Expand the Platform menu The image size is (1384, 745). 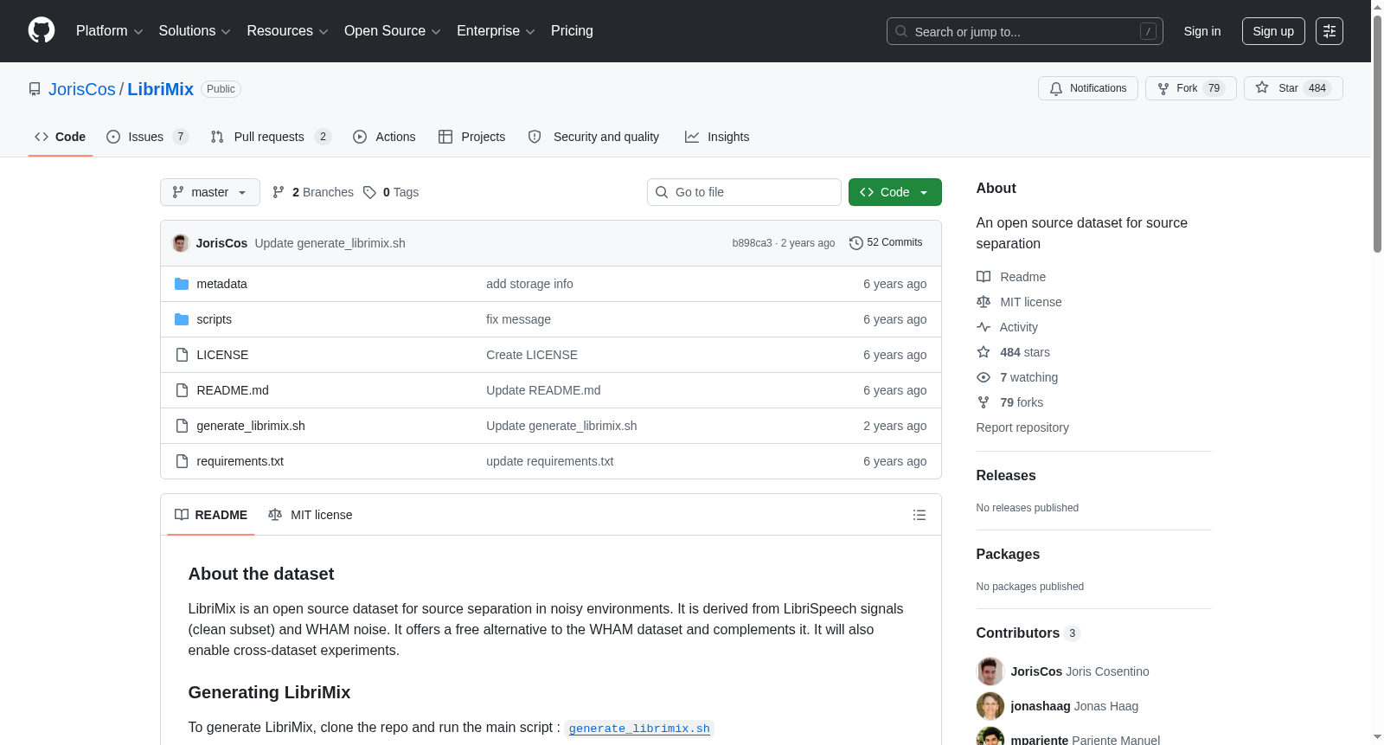tap(109, 31)
